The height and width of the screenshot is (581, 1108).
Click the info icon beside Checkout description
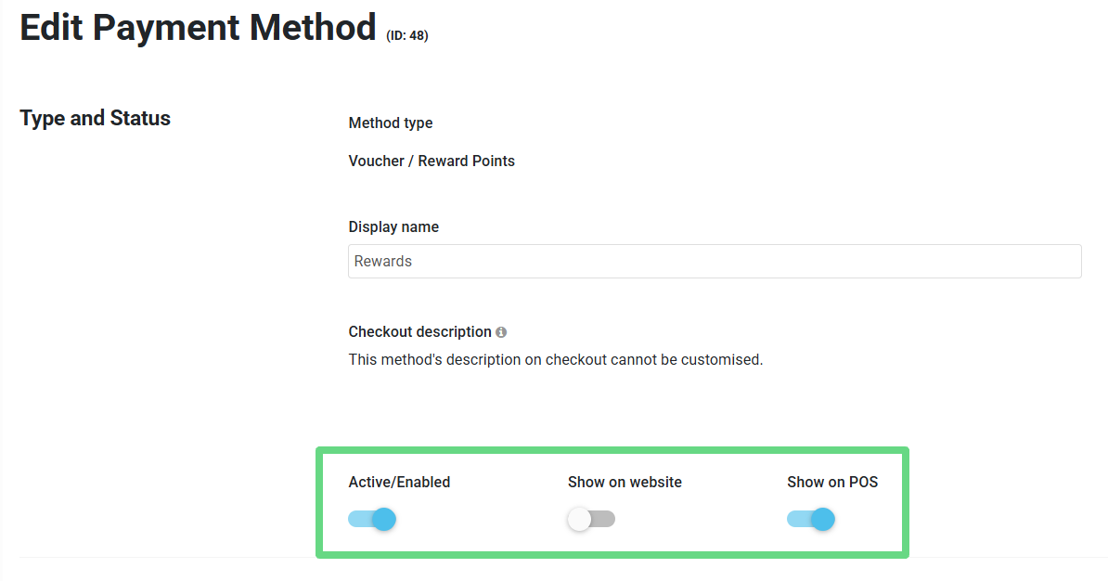point(501,332)
